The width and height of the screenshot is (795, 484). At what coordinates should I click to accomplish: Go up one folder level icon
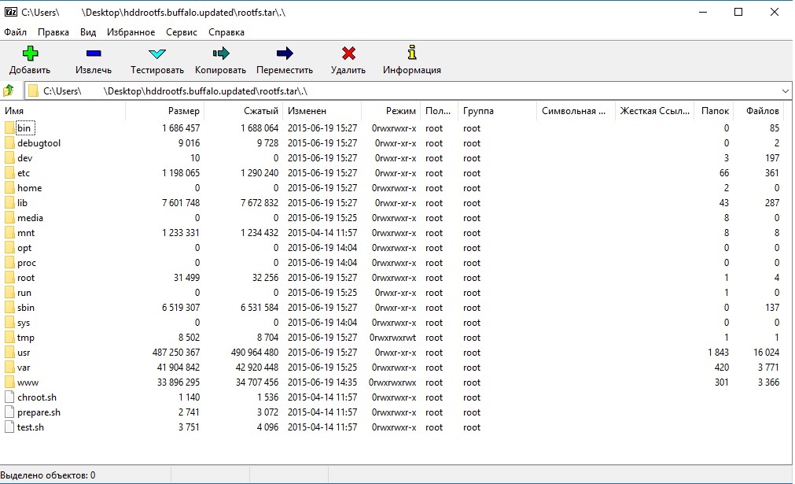(9, 91)
